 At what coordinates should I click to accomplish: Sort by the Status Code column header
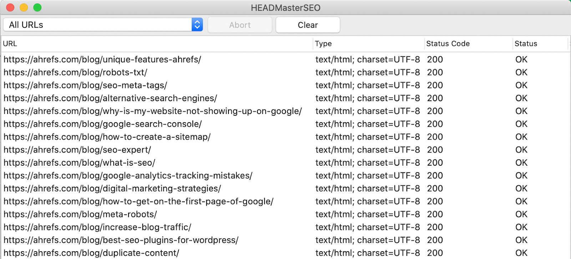pyautogui.click(x=448, y=43)
